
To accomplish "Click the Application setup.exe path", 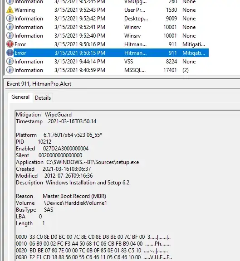I will (x=93, y=162).
